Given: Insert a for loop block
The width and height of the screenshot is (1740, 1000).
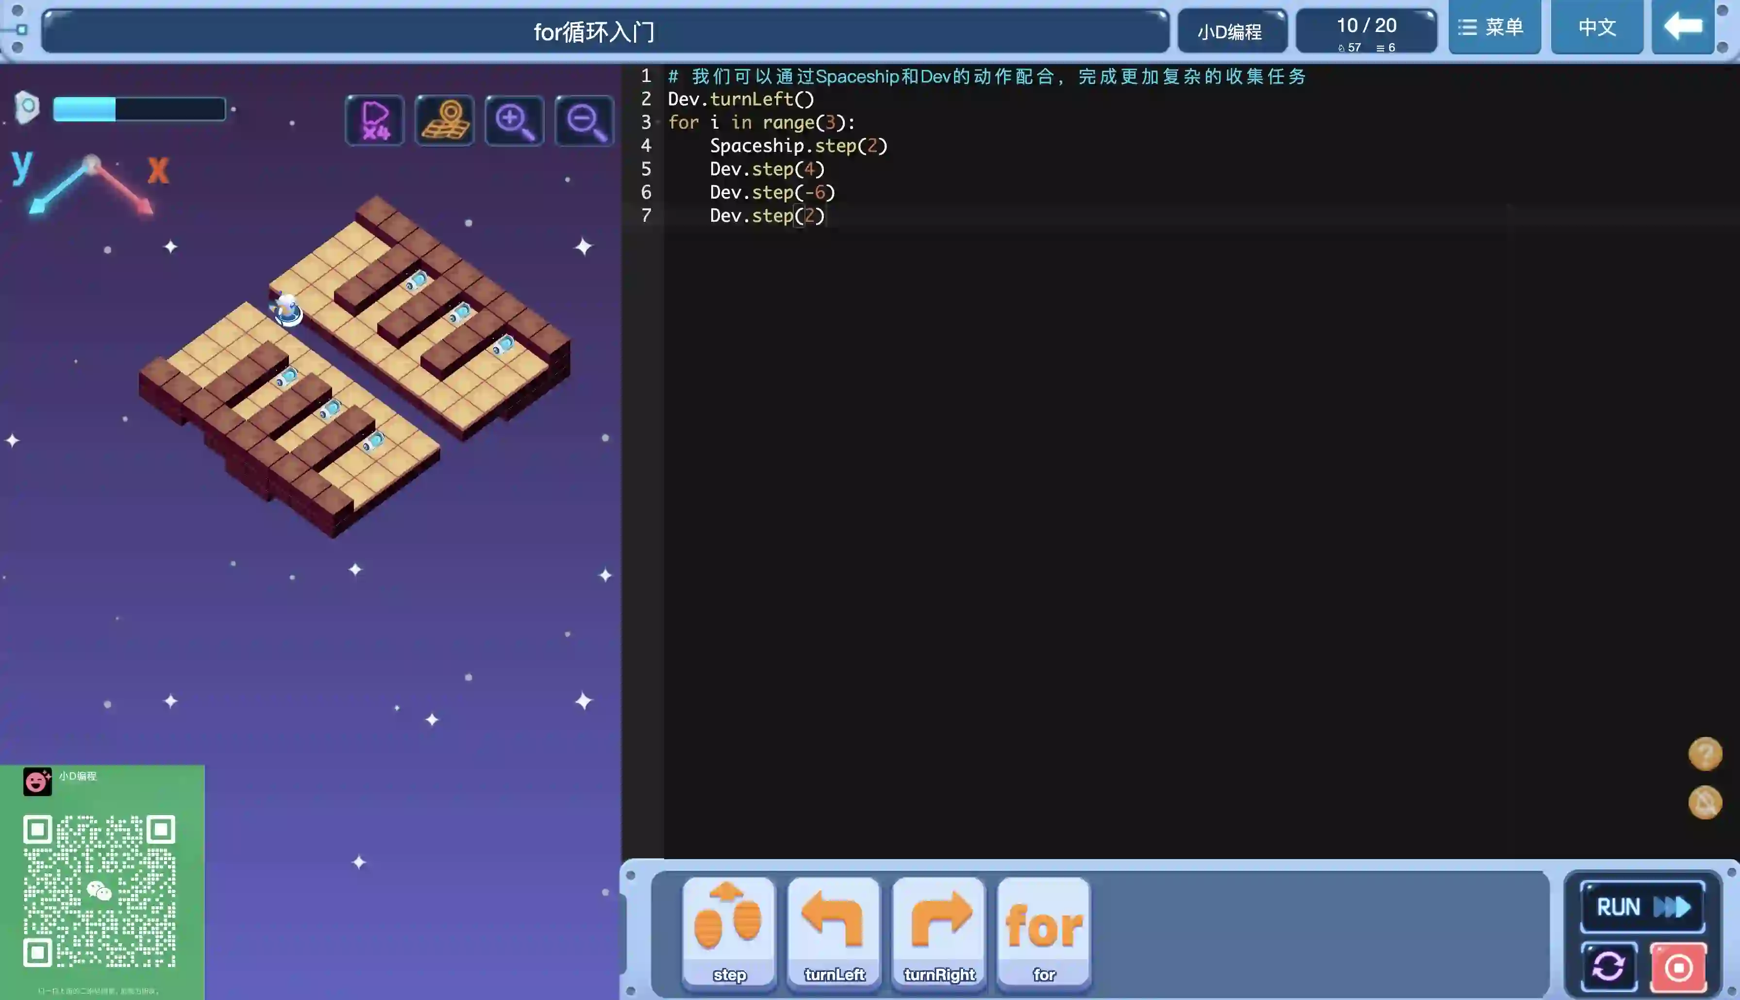Looking at the screenshot, I should 1043,932.
